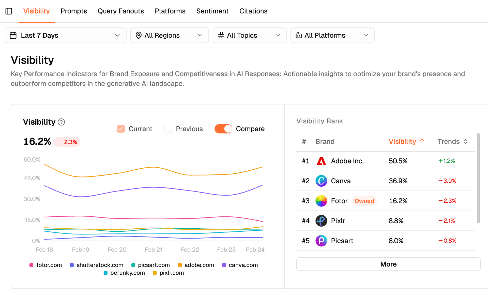The image size is (488, 295).
Task: Click the Visibility column sort arrow
Action: coord(422,141)
